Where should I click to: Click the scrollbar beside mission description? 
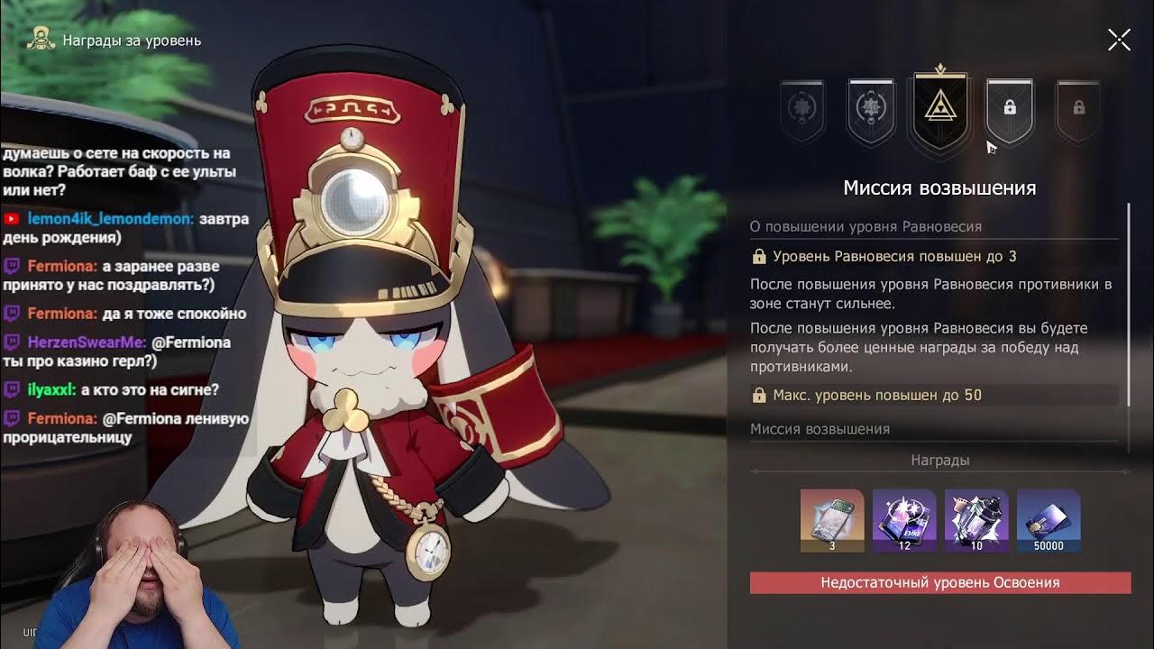click(1128, 306)
